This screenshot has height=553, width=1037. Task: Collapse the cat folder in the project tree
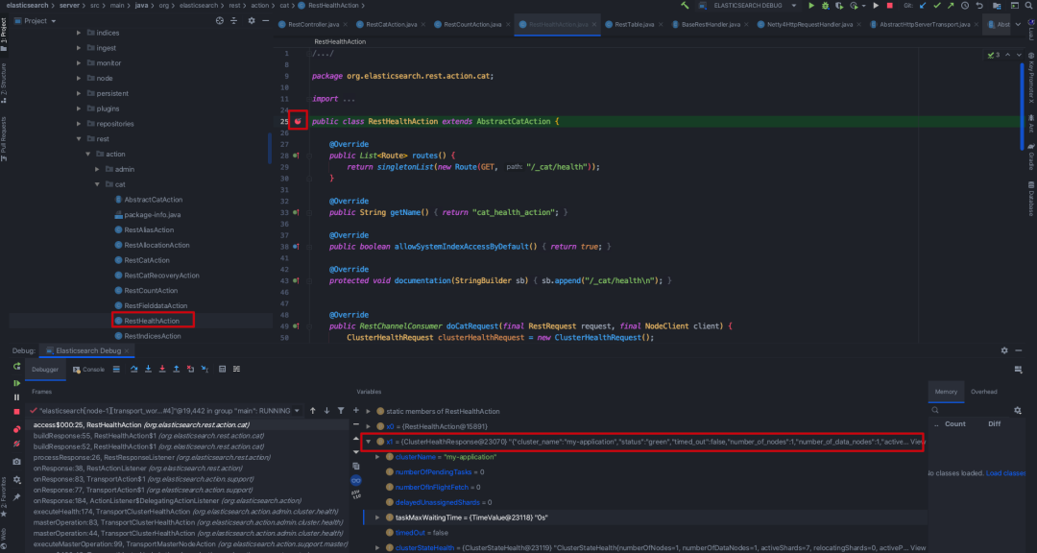(97, 184)
